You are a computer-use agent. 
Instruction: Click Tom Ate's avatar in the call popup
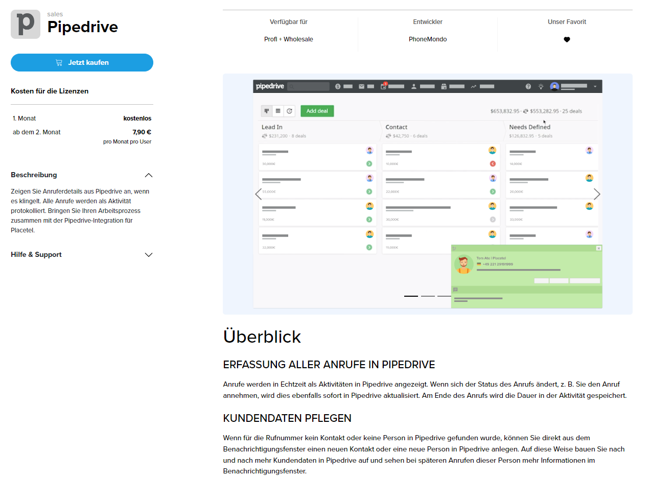tap(463, 265)
